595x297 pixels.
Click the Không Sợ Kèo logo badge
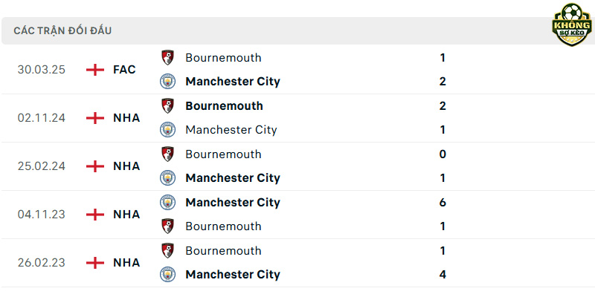[x=572, y=25]
